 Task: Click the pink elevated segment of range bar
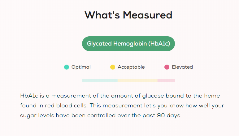(x=166, y=80)
